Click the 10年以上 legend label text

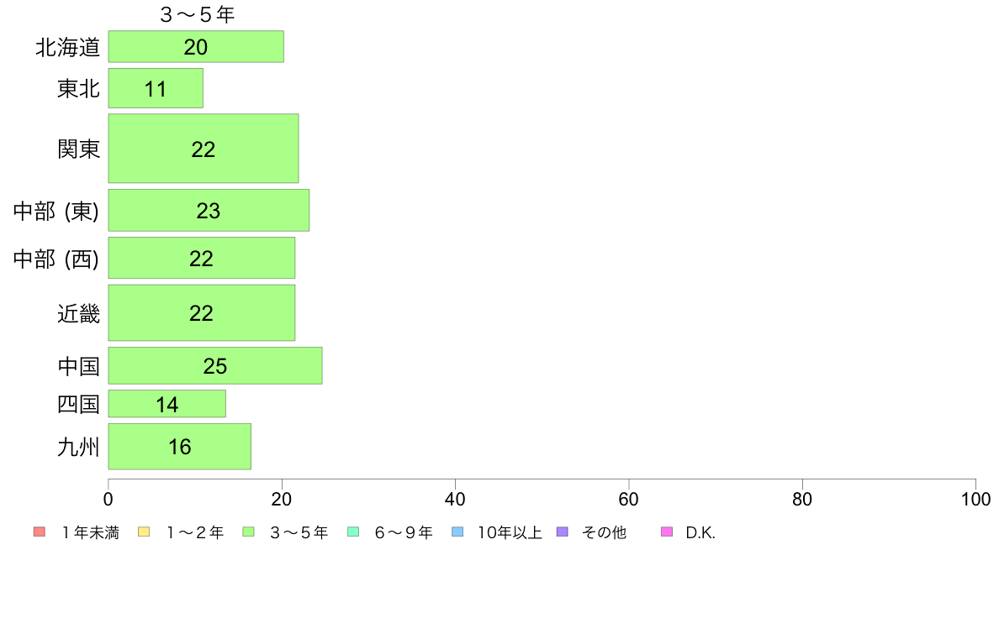click(510, 532)
